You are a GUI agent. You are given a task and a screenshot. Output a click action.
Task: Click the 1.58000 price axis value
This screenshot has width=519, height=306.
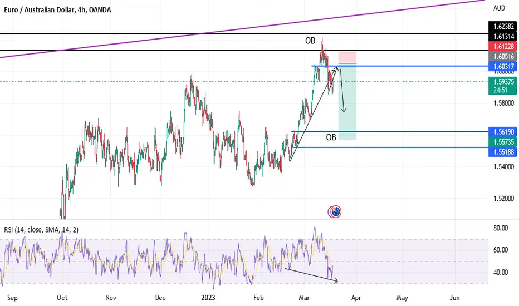[503, 103]
